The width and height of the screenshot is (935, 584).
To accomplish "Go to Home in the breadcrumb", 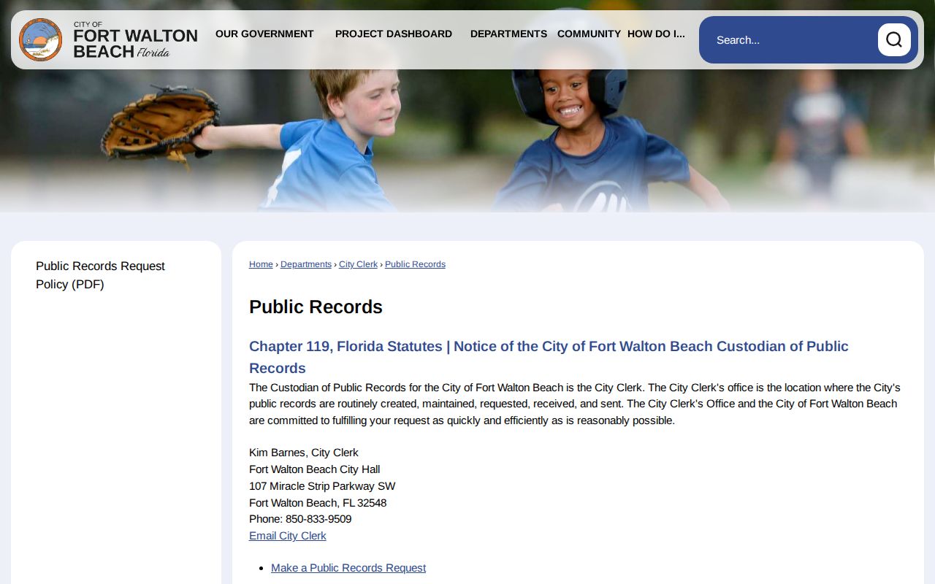I will 261,264.
